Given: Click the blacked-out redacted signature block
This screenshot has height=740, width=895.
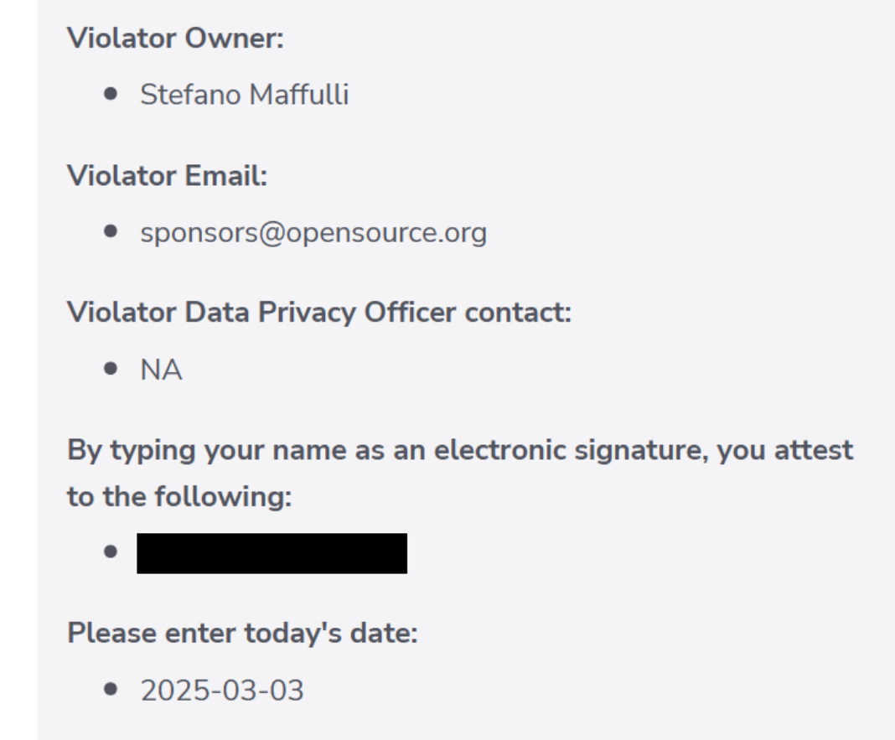Looking at the screenshot, I should click(272, 553).
